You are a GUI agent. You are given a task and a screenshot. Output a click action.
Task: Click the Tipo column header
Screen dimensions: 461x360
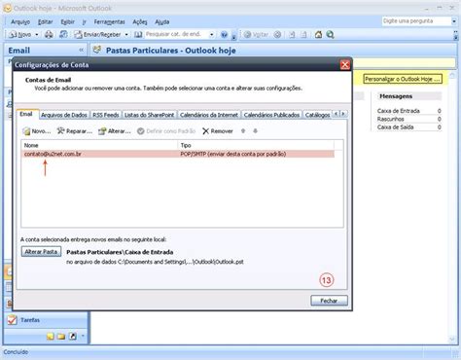(256, 145)
